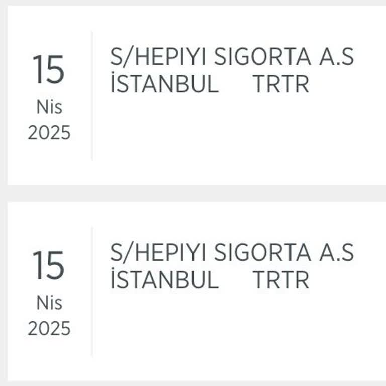Screen dimensions: 386x386
Task: Click day number 15 in bottom transaction
Action: pyautogui.click(x=49, y=265)
